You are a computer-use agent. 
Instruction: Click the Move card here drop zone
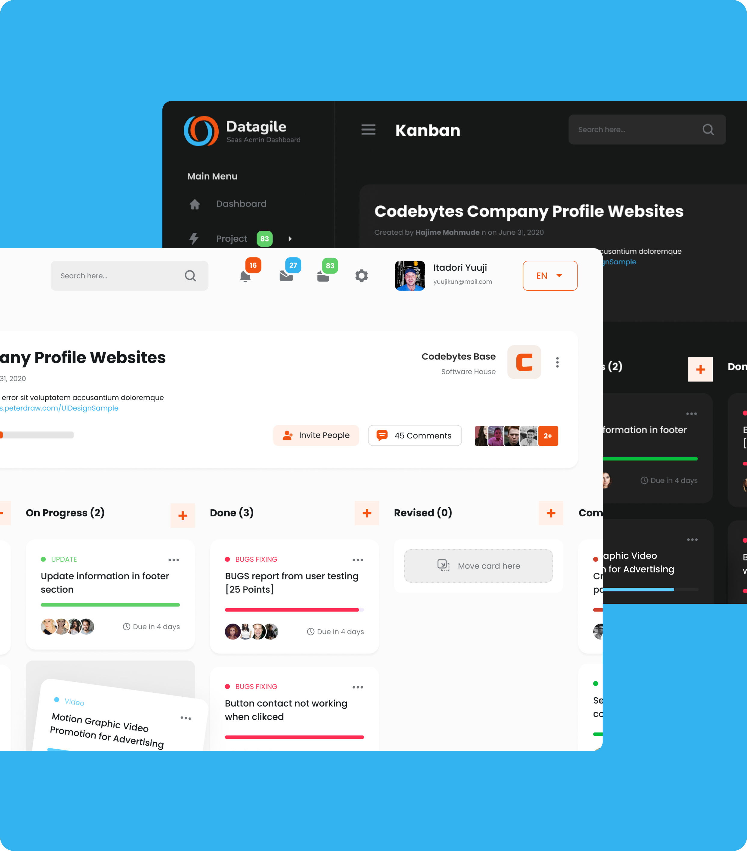478,565
